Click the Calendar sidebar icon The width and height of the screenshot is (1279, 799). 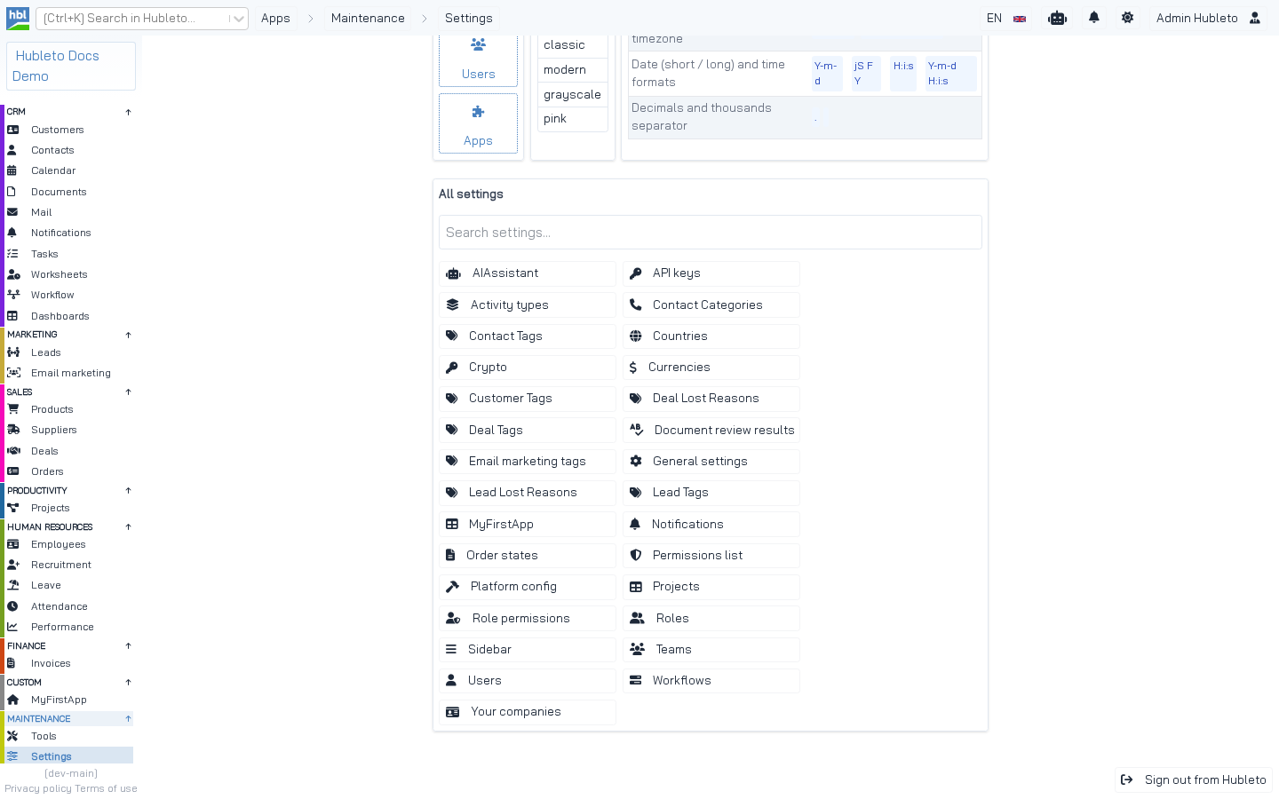click(x=12, y=170)
